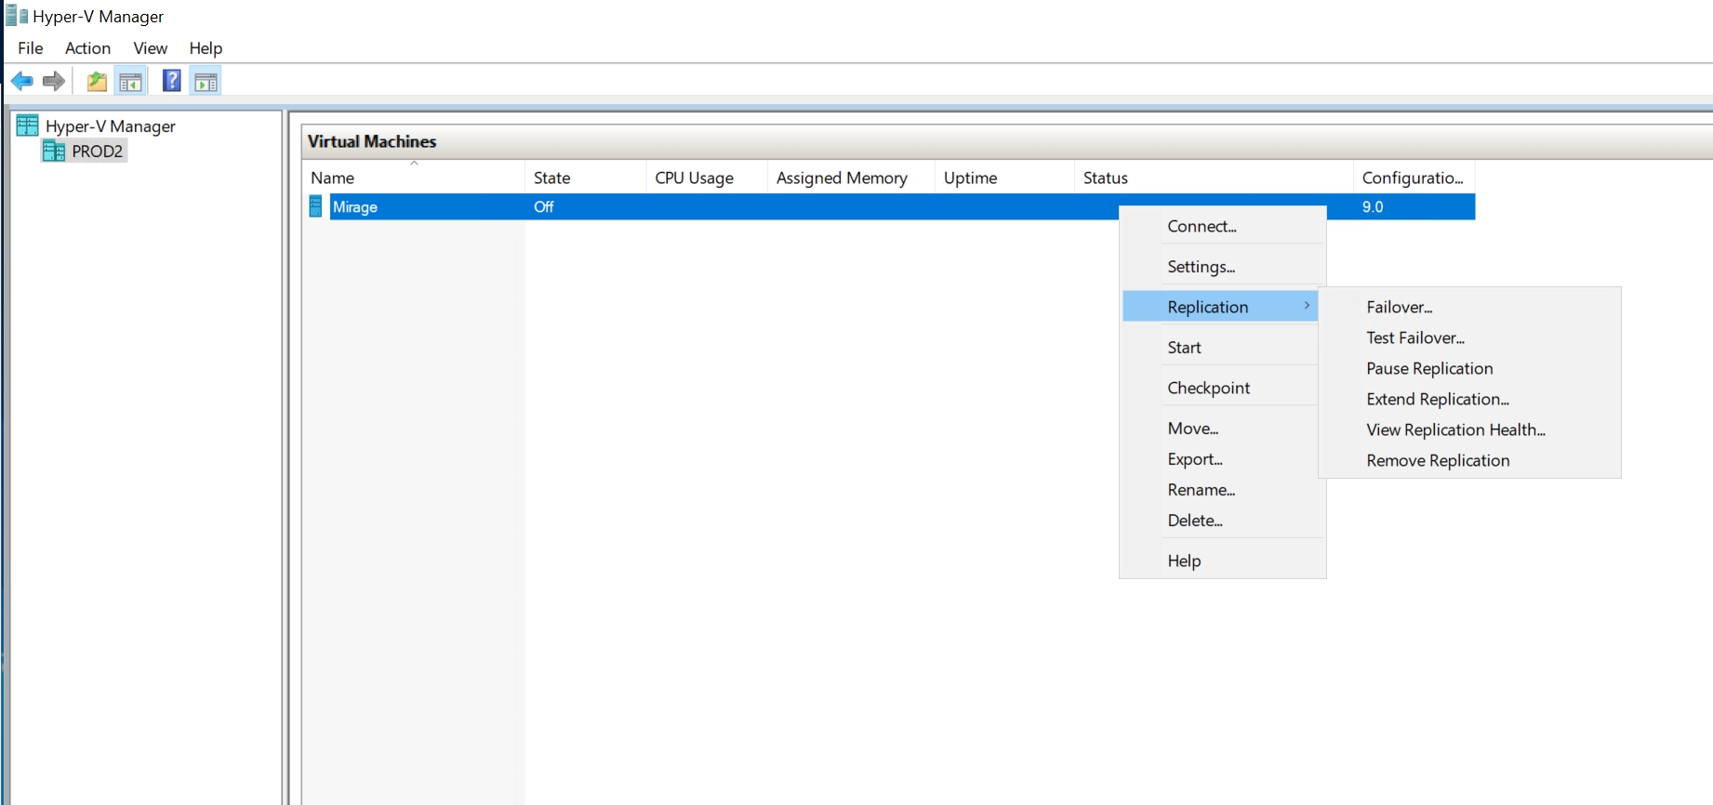The width and height of the screenshot is (1713, 805).
Task: Sort by the Name column header
Action: click(x=413, y=178)
